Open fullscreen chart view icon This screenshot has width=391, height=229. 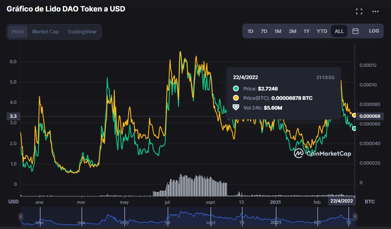[359, 11]
